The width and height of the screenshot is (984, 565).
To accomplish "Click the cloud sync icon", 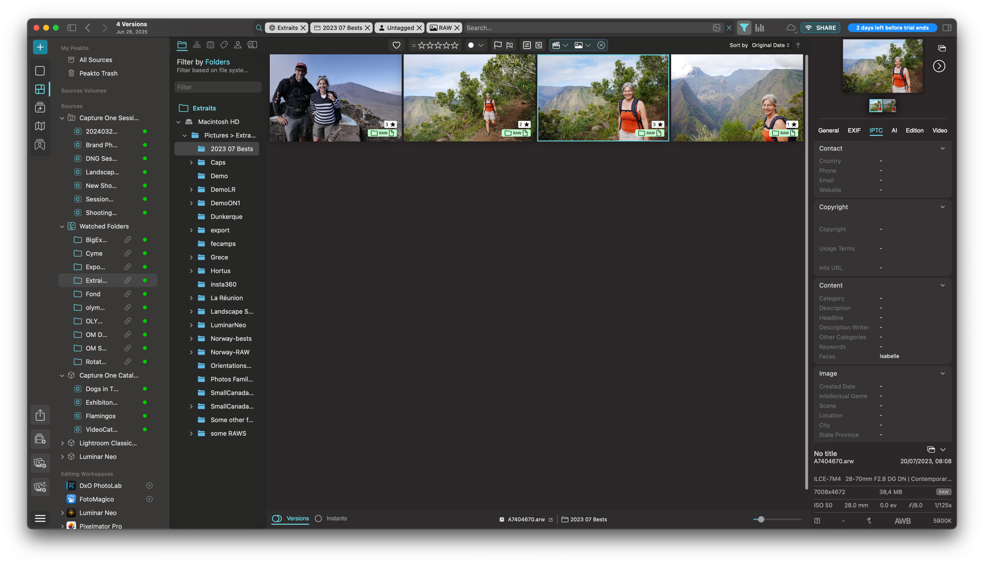I will point(791,28).
